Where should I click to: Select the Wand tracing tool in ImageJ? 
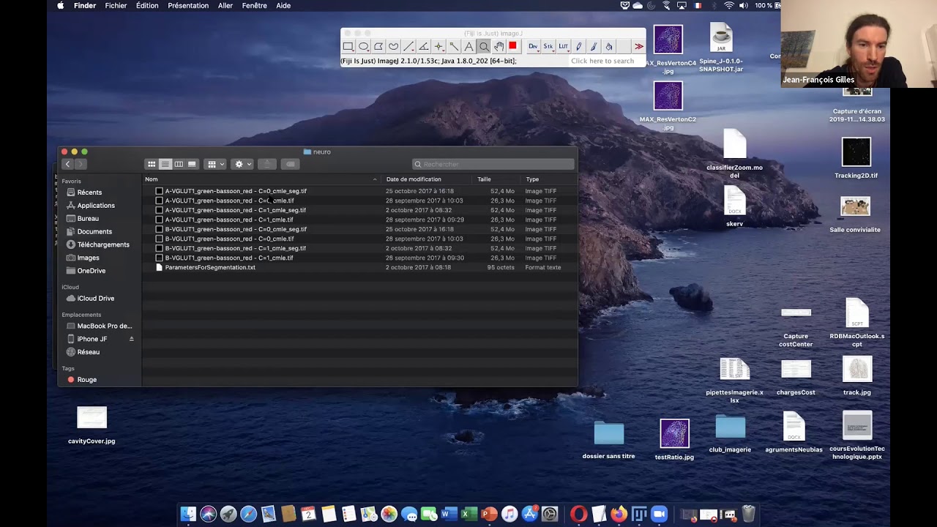(454, 46)
